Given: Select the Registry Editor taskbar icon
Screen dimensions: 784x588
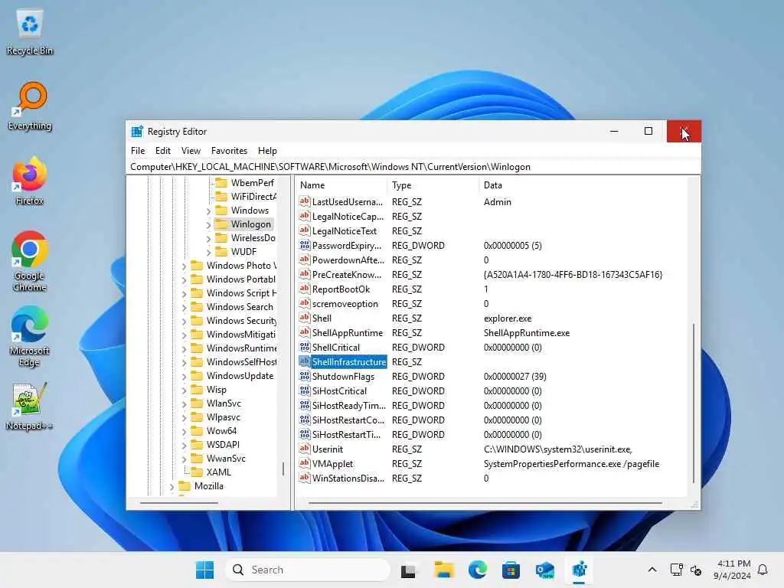Looking at the screenshot, I should 579,570.
